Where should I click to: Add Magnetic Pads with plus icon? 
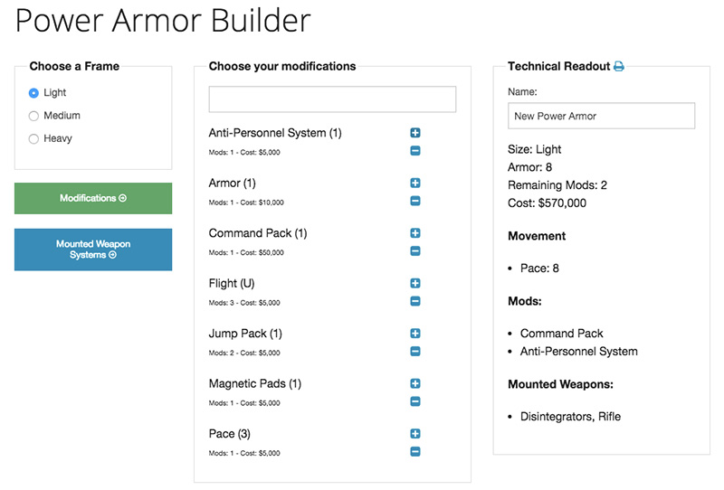[415, 383]
